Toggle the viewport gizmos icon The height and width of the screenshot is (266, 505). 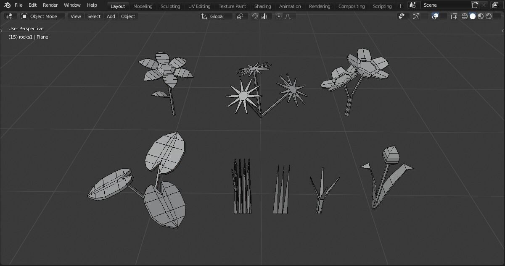tap(416, 16)
